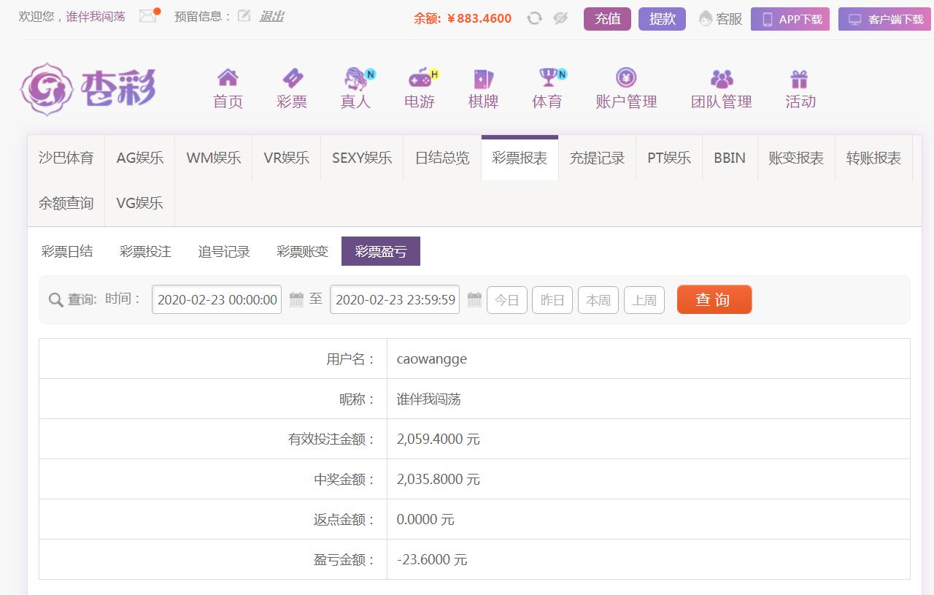
Task: Open the 彩票 lottery ticket icon
Action: 292,77
